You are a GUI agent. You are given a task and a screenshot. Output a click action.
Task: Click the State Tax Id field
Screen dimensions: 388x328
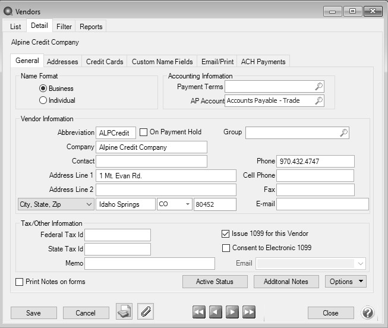tap(118, 249)
